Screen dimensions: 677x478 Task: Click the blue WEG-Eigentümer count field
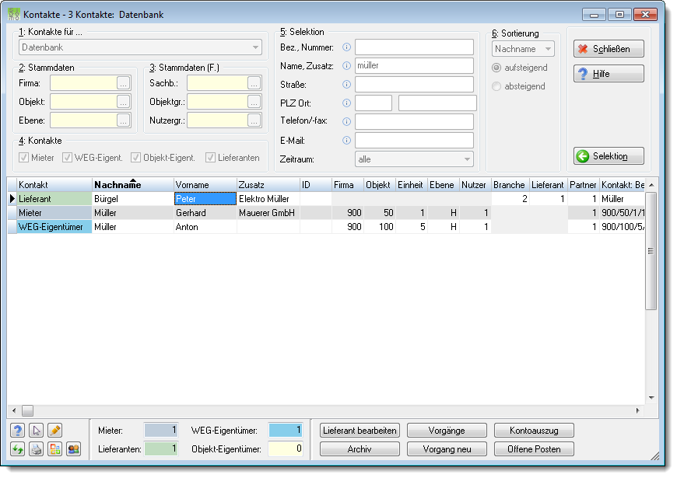[286, 430]
